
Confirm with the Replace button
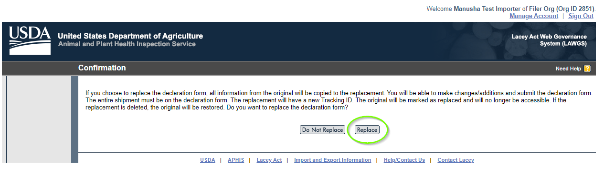click(x=367, y=130)
